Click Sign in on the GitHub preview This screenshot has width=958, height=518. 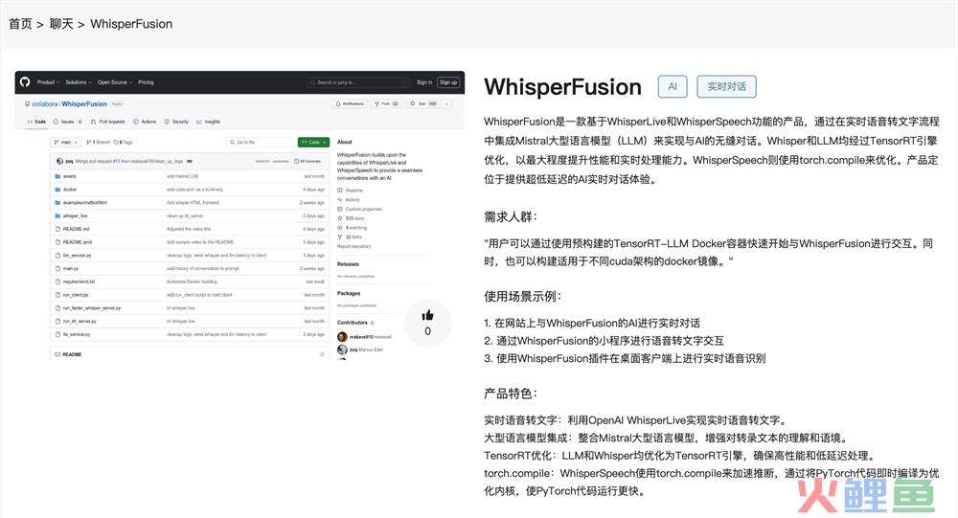click(x=424, y=82)
